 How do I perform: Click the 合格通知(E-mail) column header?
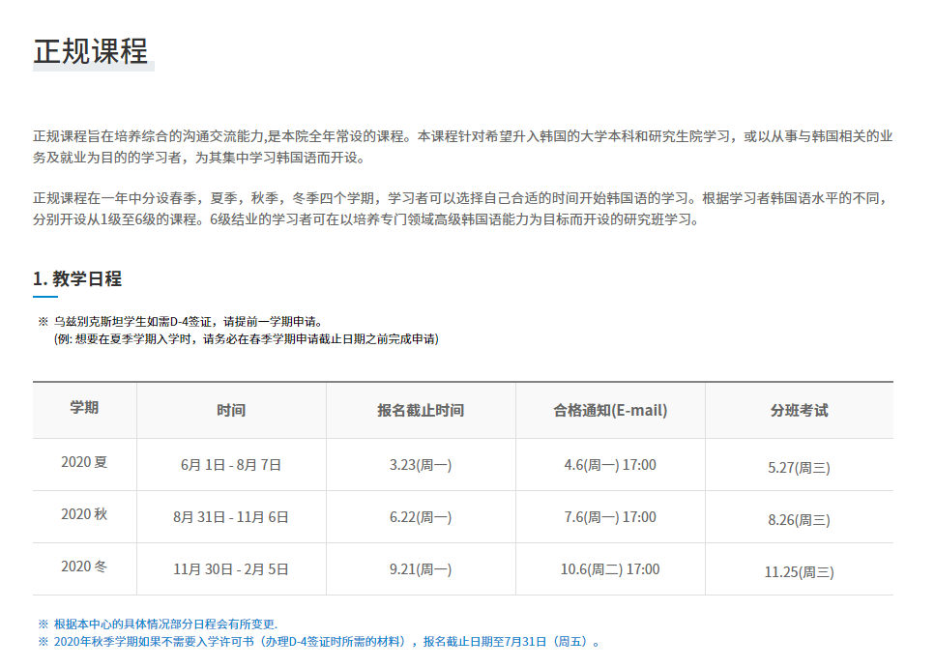tap(610, 410)
